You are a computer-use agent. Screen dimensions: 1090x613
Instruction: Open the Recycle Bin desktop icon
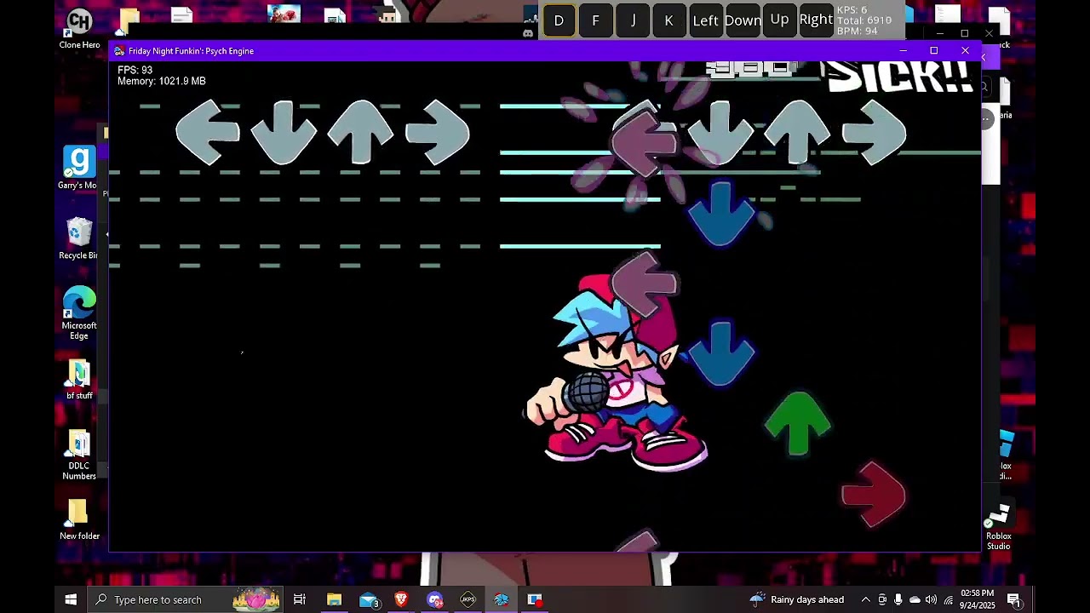(x=78, y=238)
